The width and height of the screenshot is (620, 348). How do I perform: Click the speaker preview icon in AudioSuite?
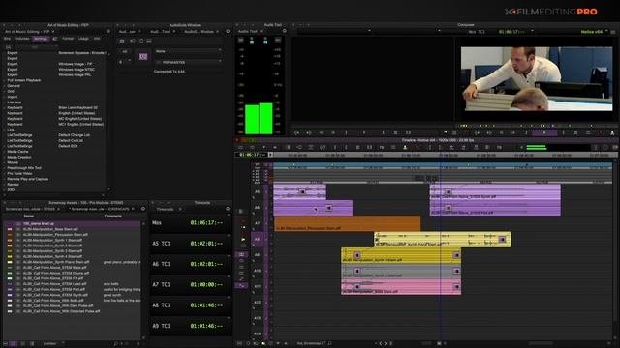coord(132,41)
